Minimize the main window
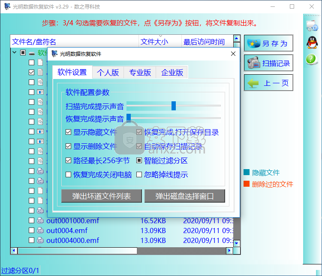This screenshot has width=322, height=276. (x=273, y=6)
